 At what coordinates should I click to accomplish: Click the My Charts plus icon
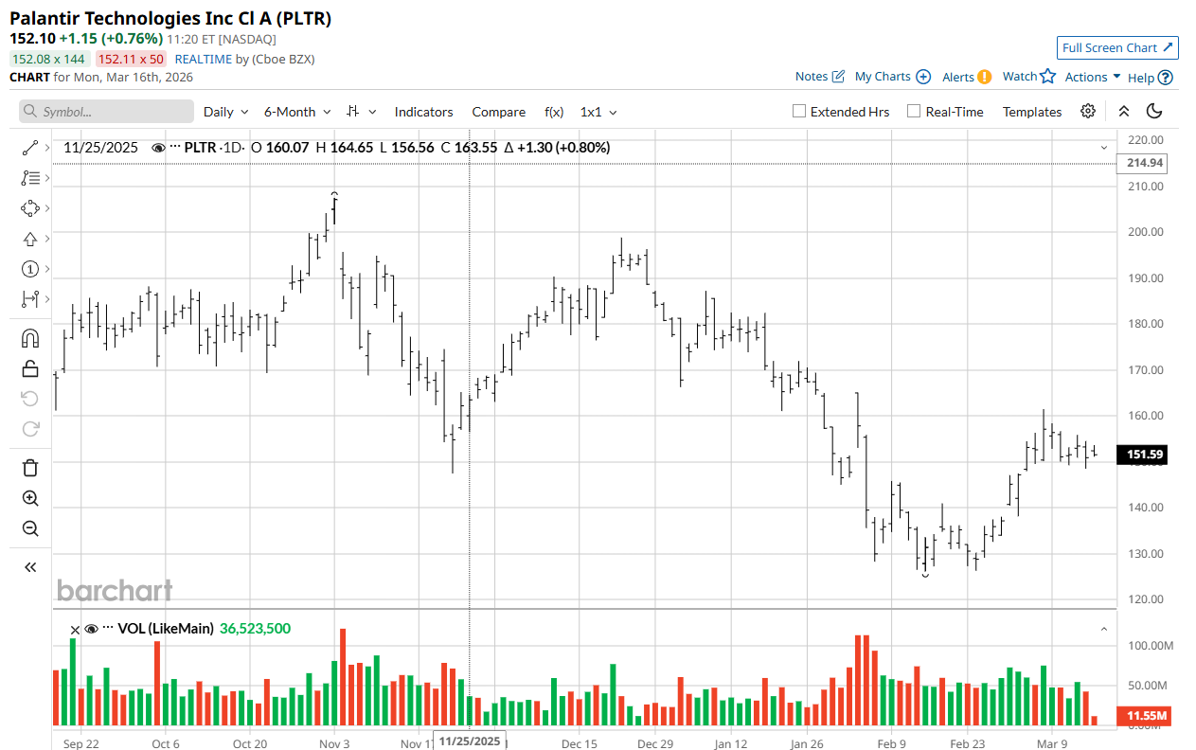pos(923,77)
